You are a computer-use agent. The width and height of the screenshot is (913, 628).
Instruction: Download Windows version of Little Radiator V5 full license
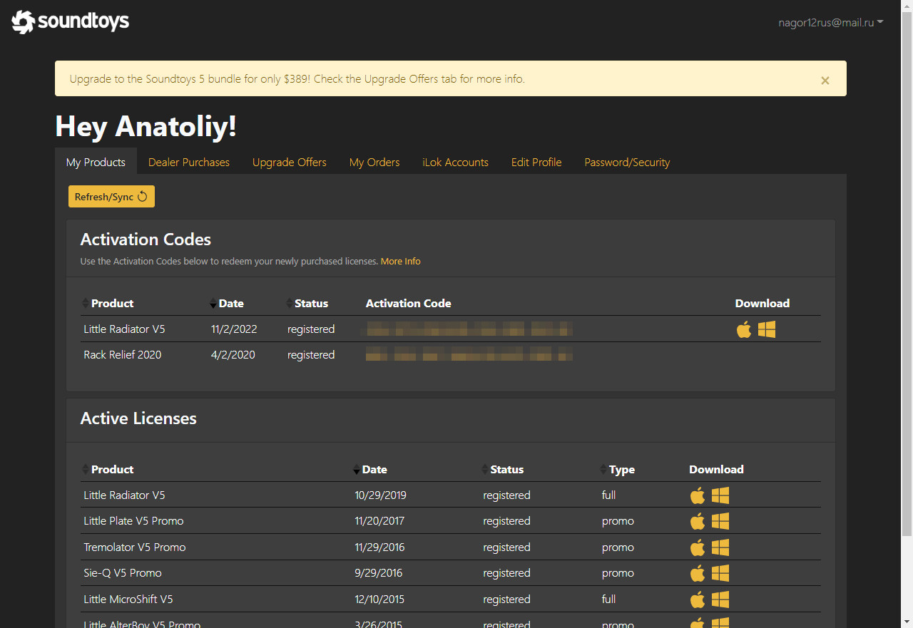720,495
